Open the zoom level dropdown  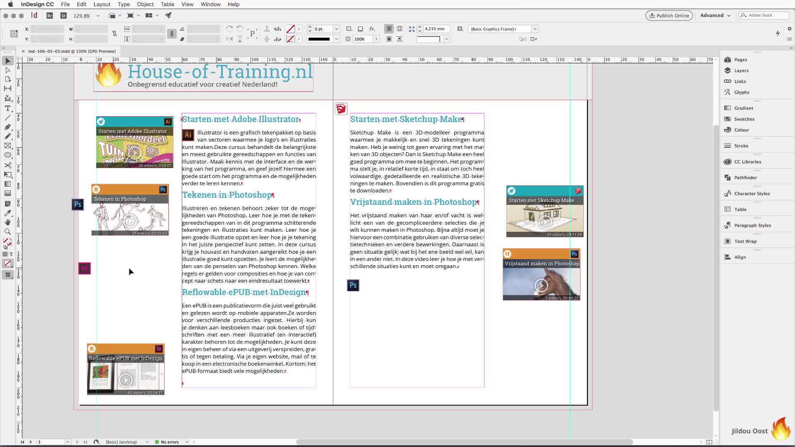(x=98, y=16)
